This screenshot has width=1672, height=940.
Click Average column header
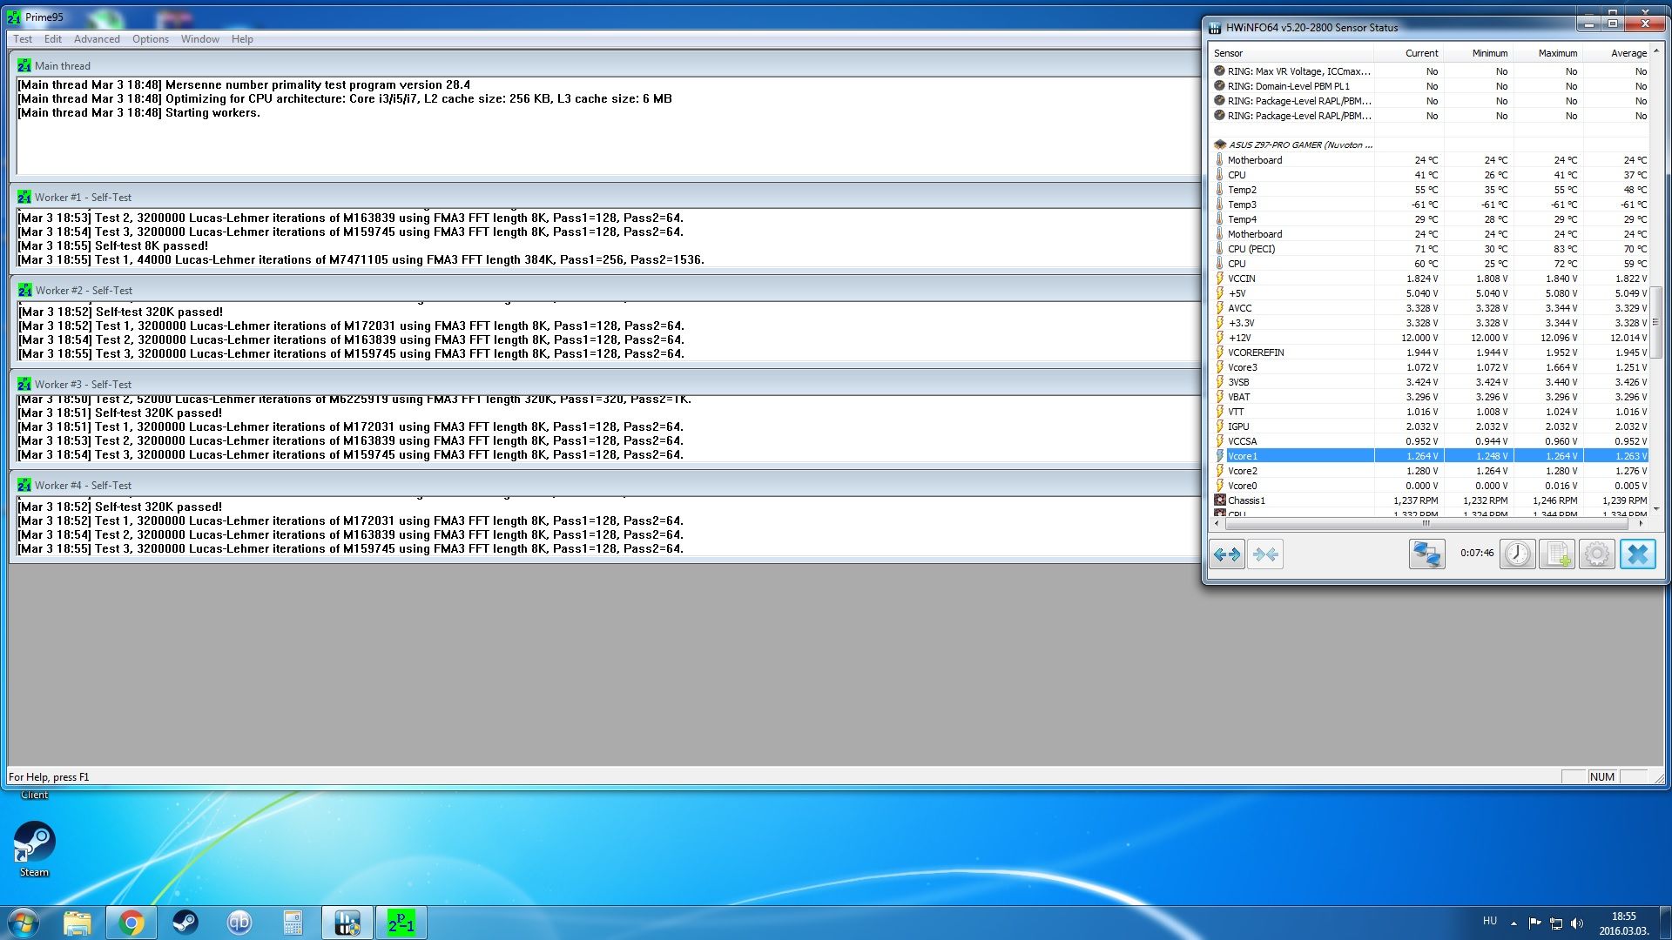tap(1617, 53)
